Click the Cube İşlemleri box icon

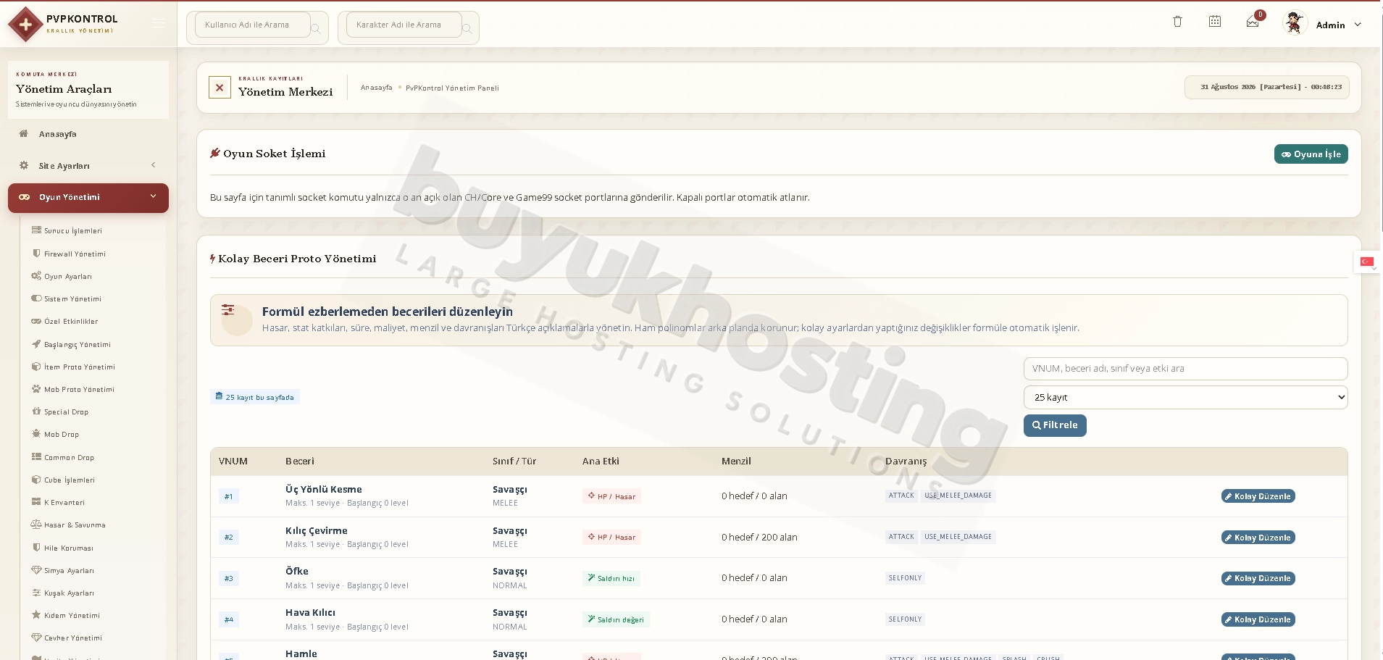36,480
